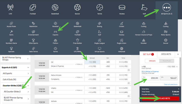Select the Esports icon in sports grid
182x104 pixels.
pos(55,32)
